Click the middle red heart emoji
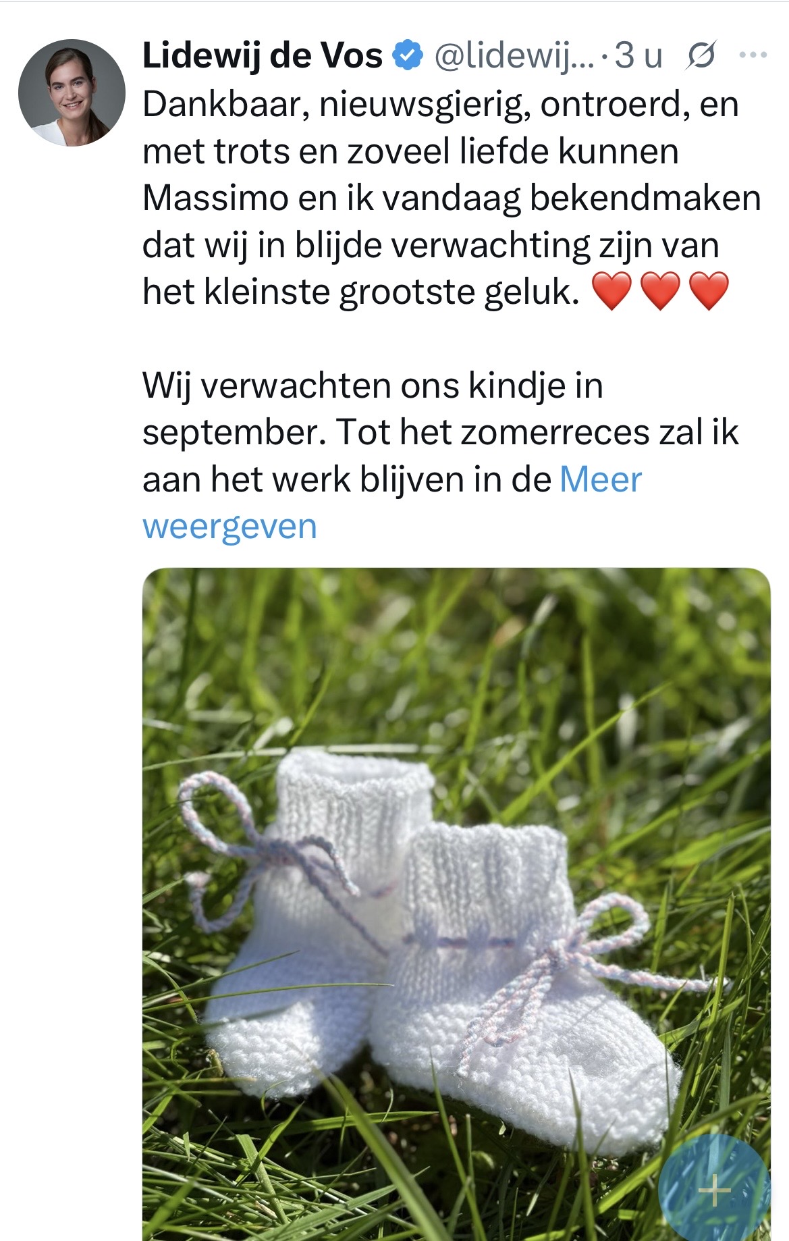789x1241 pixels. click(x=660, y=291)
